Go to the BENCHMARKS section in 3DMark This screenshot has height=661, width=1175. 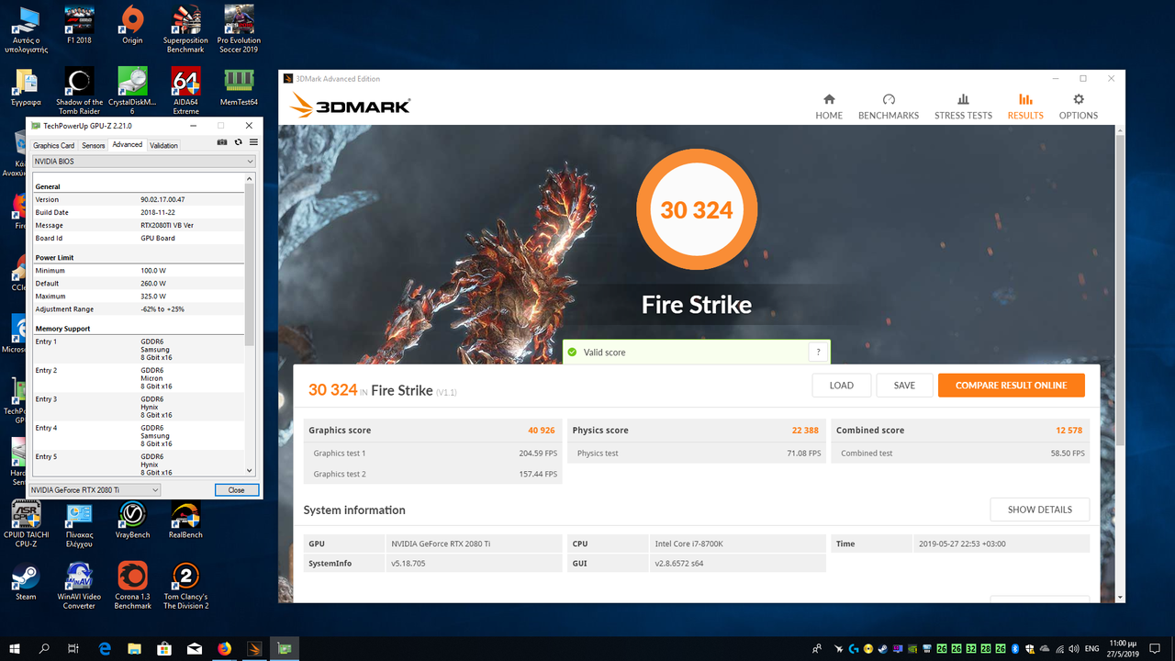click(x=888, y=106)
